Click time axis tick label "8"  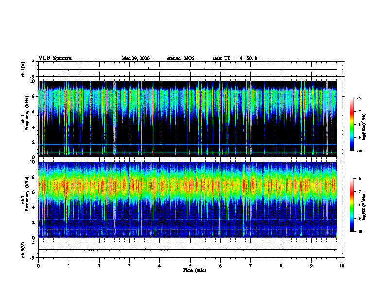281,266
